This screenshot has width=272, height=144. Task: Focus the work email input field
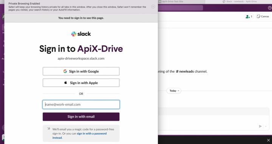tap(81, 105)
